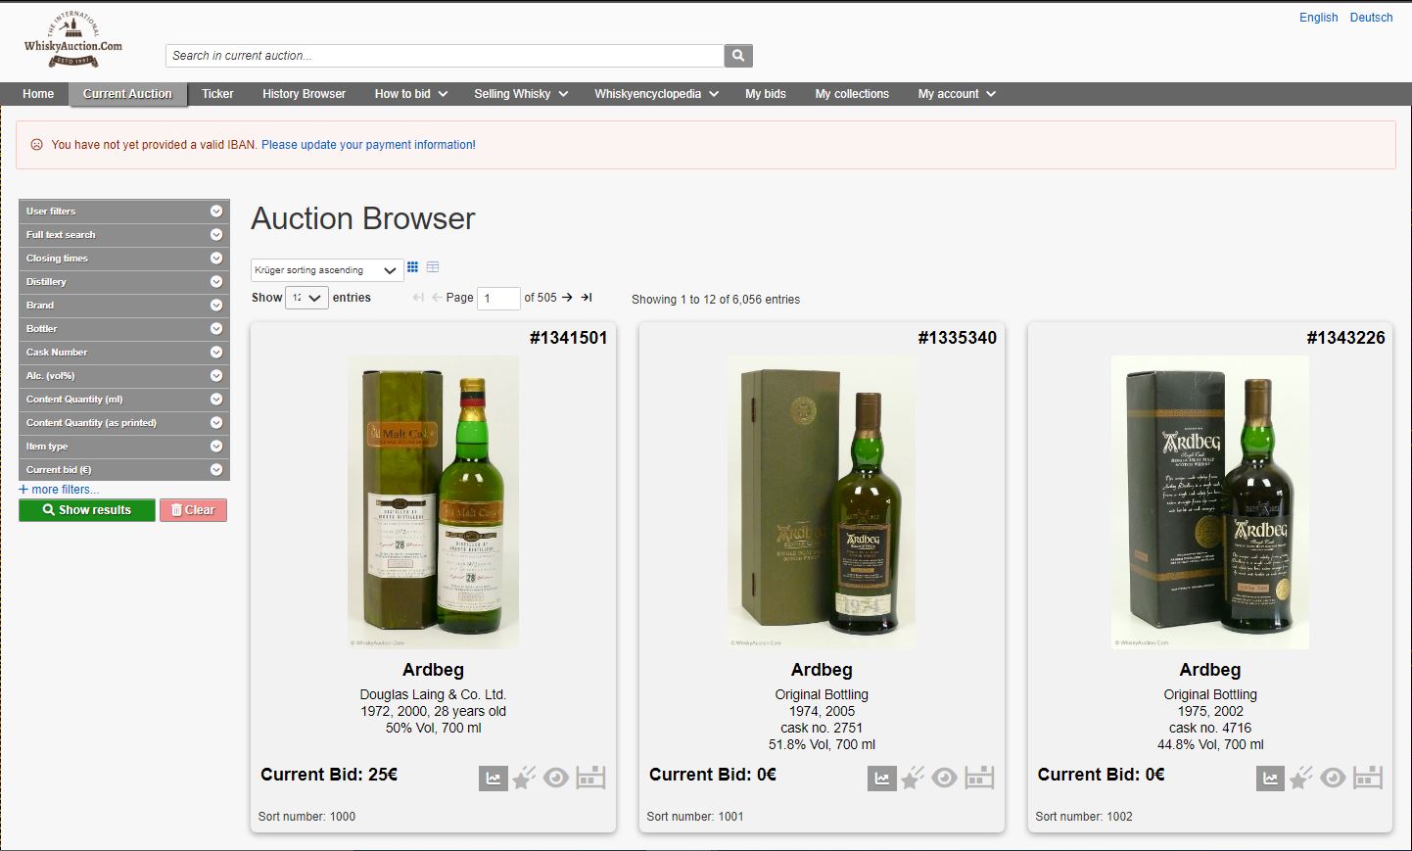This screenshot has width=1412, height=851.
Task: Switch to table list view
Action: click(x=433, y=267)
